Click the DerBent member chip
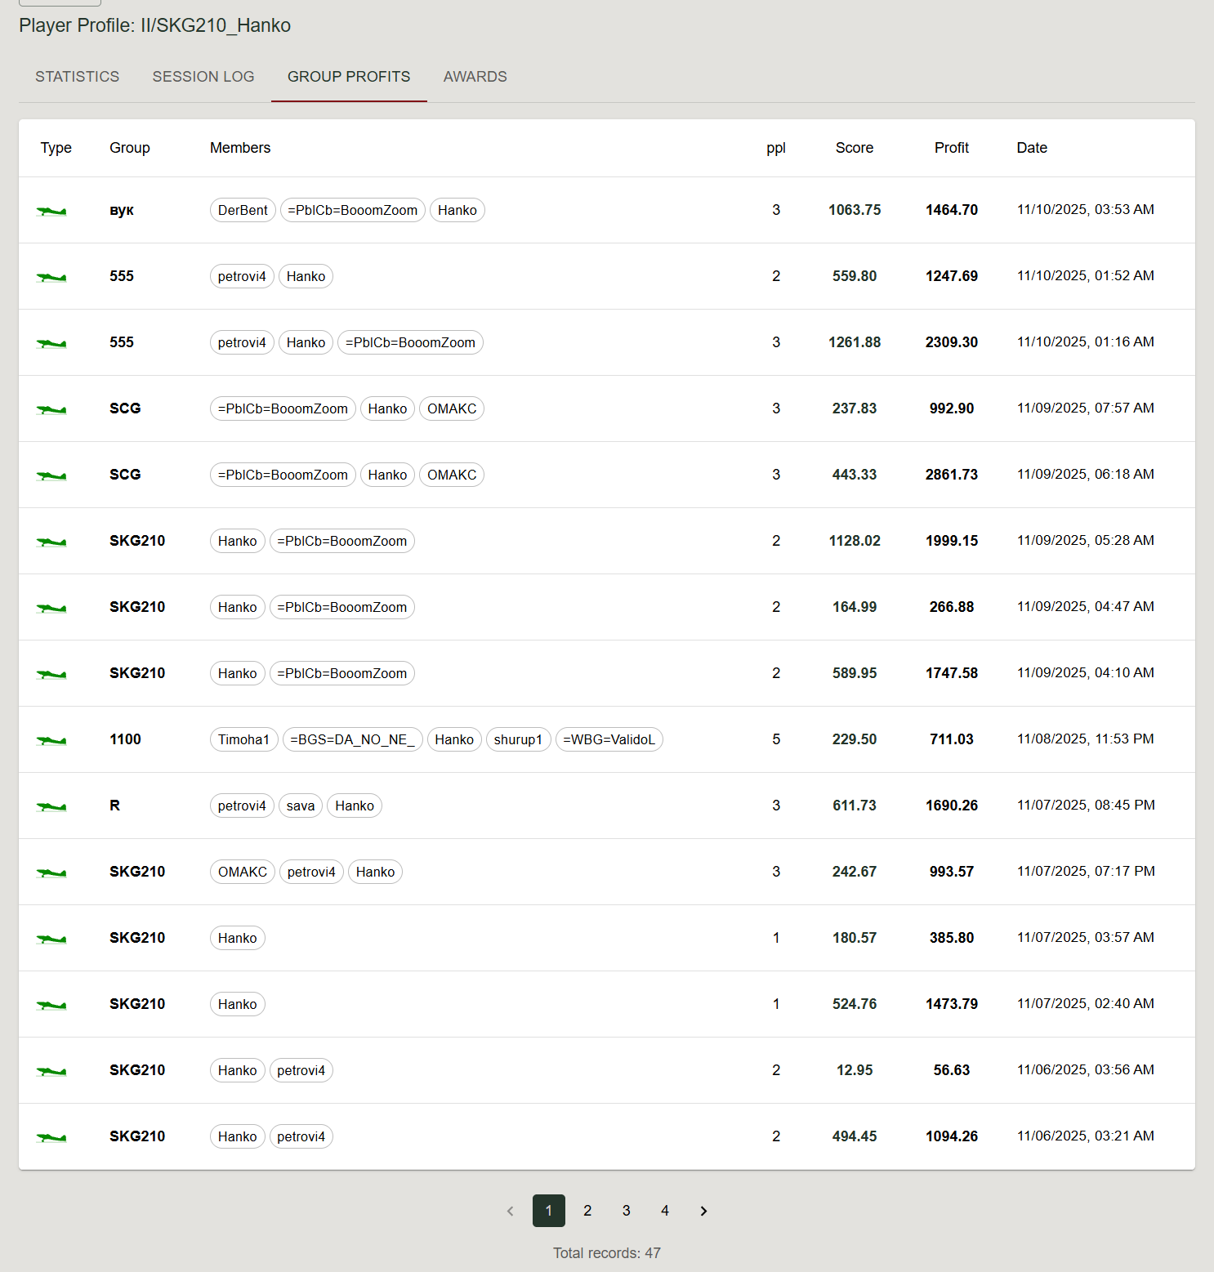This screenshot has height=1272, width=1214. pyautogui.click(x=243, y=211)
